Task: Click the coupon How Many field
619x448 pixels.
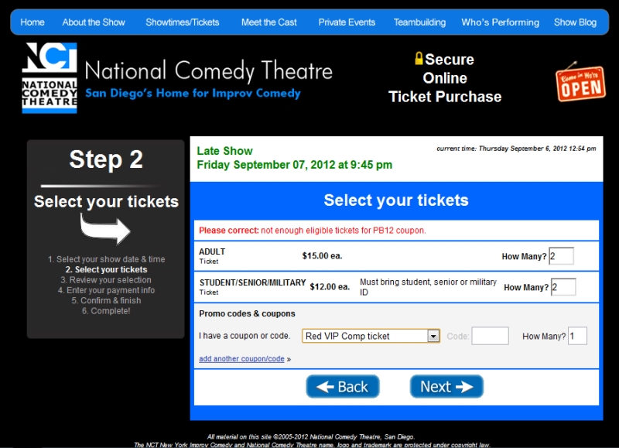Action: point(577,336)
